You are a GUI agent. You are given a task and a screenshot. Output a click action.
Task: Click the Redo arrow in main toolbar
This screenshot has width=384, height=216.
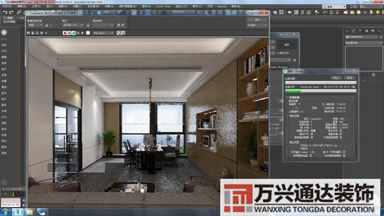[11, 12]
